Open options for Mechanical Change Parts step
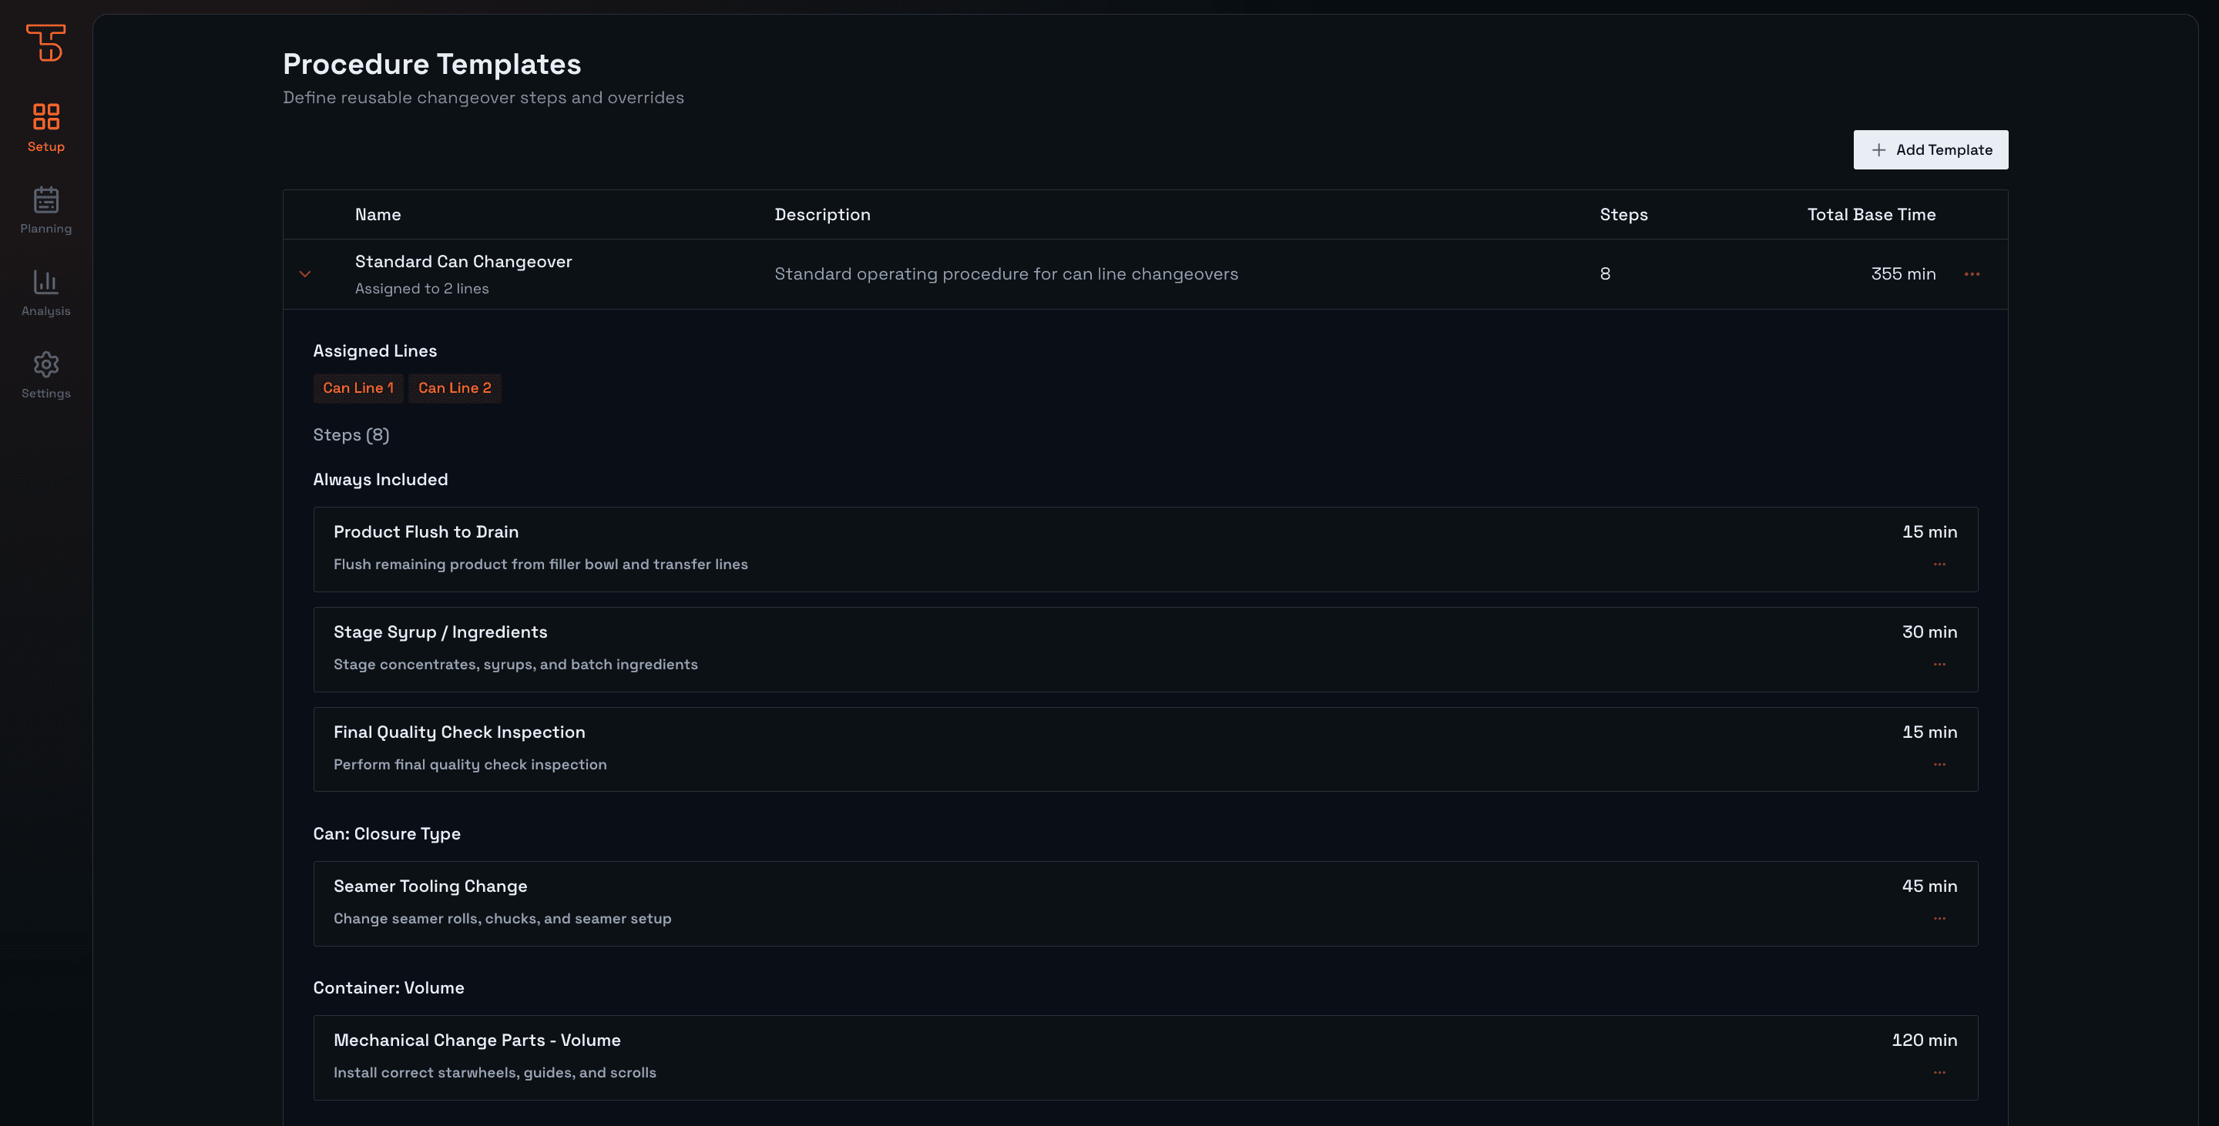The width and height of the screenshot is (2219, 1126). (1939, 1073)
